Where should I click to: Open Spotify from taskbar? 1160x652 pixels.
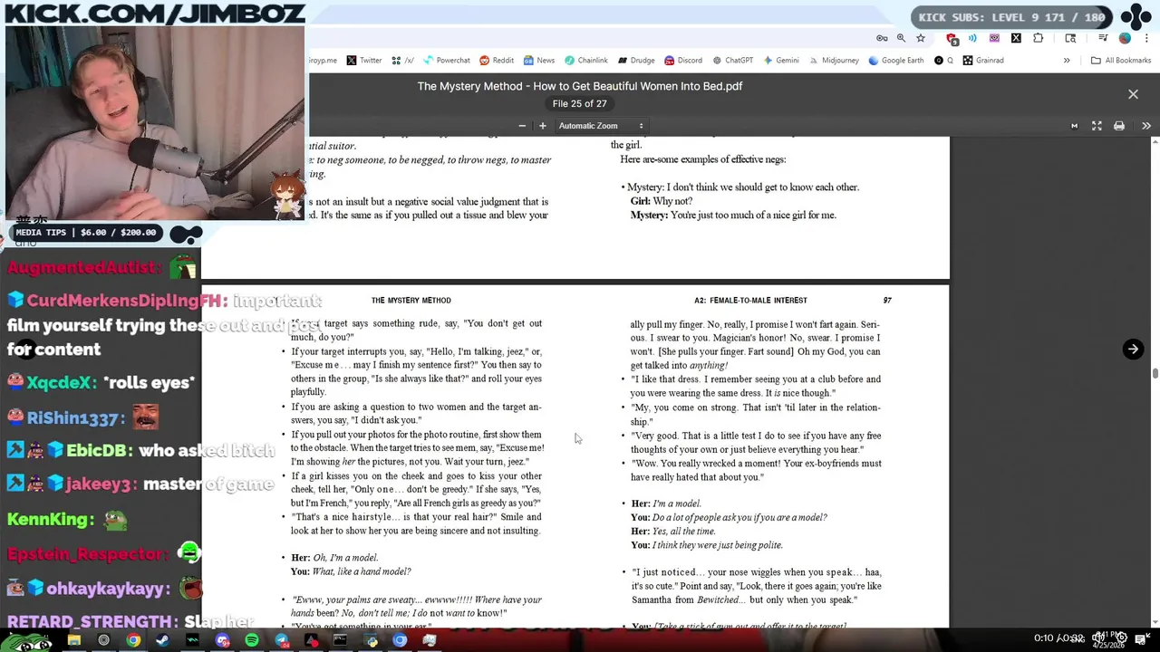(252, 640)
